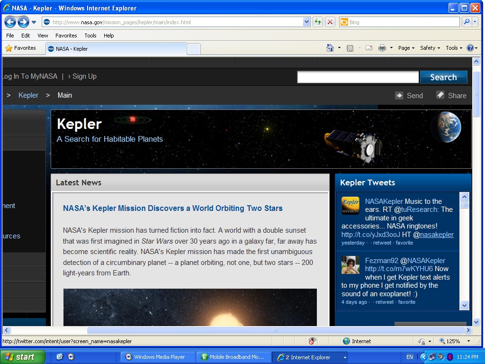Click the Send arrow icon
Screen dimensions: 485x364
click(x=399, y=95)
